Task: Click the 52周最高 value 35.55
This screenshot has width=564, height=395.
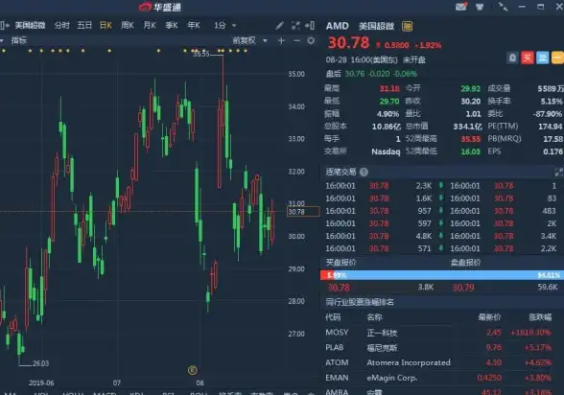Action: (470, 139)
